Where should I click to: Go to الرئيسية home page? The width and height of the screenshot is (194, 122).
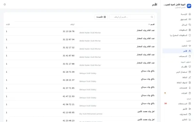pos(177,14)
